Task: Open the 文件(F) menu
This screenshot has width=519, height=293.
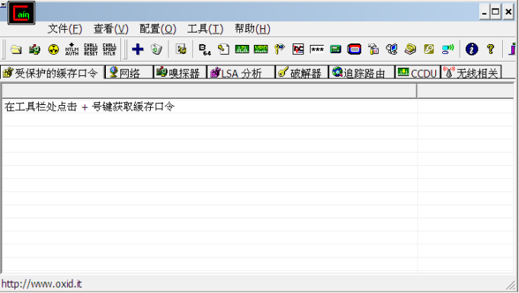Action: tap(65, 29)
